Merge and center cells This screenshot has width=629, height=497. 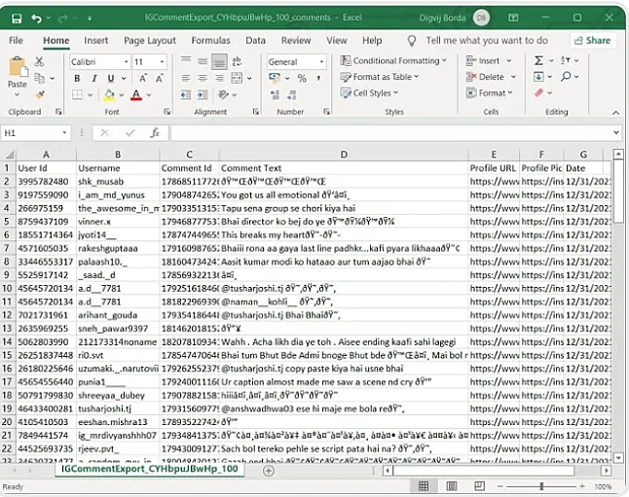coord(237,78)
